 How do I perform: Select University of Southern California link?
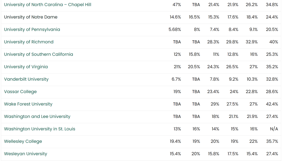[38, 54]
